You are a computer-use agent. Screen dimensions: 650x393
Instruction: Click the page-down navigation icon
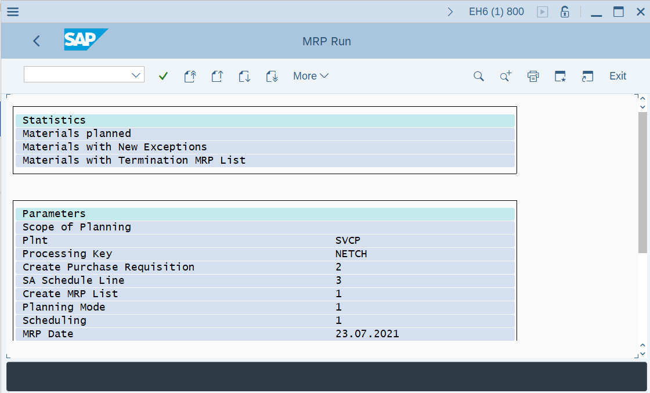click(x=244, y=75)
